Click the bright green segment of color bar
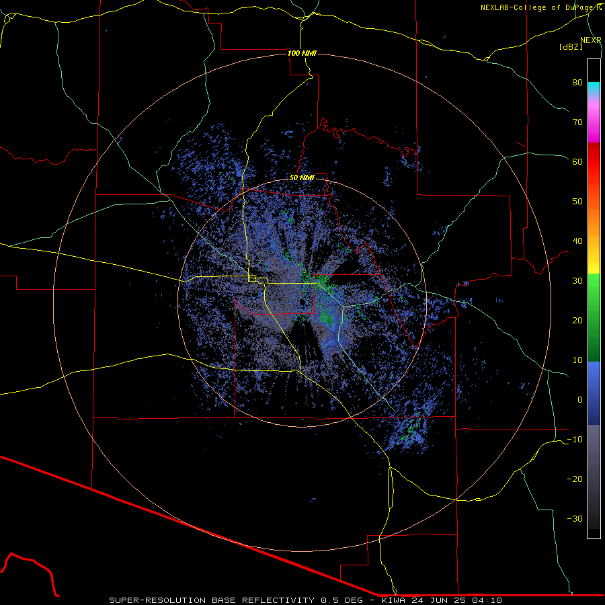Screen dimensions: 605x605 (594, 293)
